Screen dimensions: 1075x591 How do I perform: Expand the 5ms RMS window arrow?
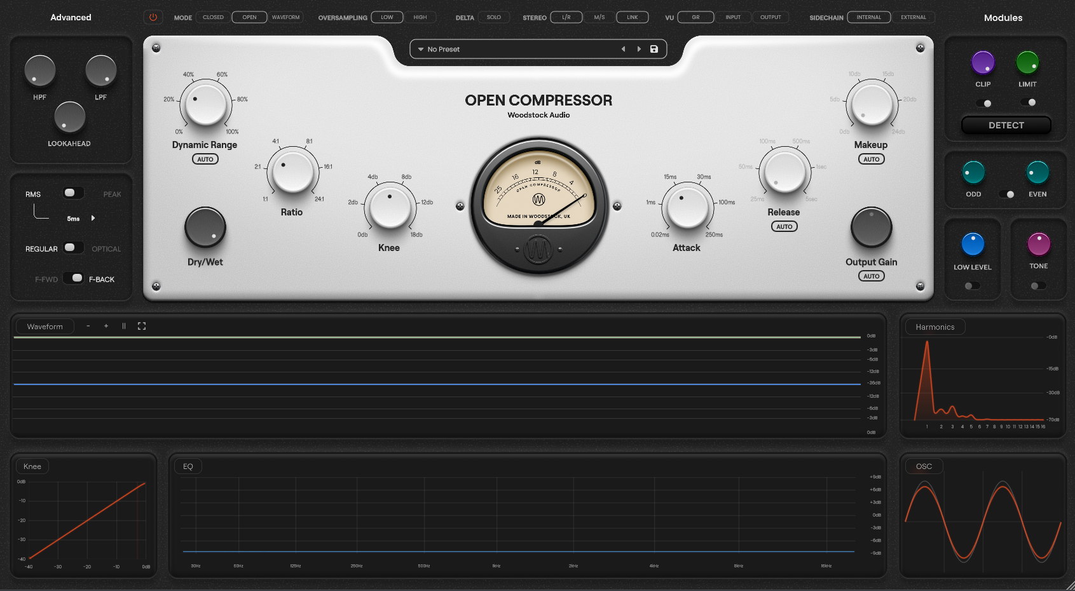93,218
